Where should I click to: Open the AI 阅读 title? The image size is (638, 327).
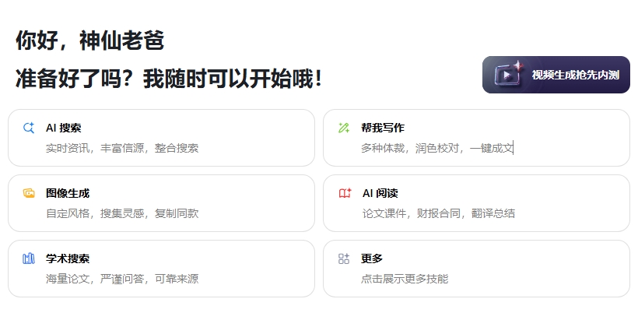coord(380,193)
